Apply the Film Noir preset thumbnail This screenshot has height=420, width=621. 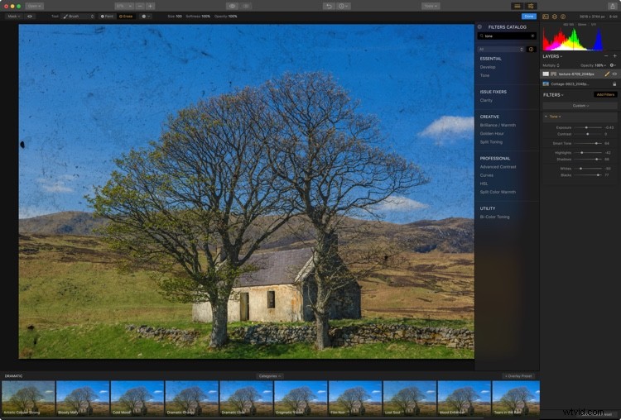coord(355,399)
